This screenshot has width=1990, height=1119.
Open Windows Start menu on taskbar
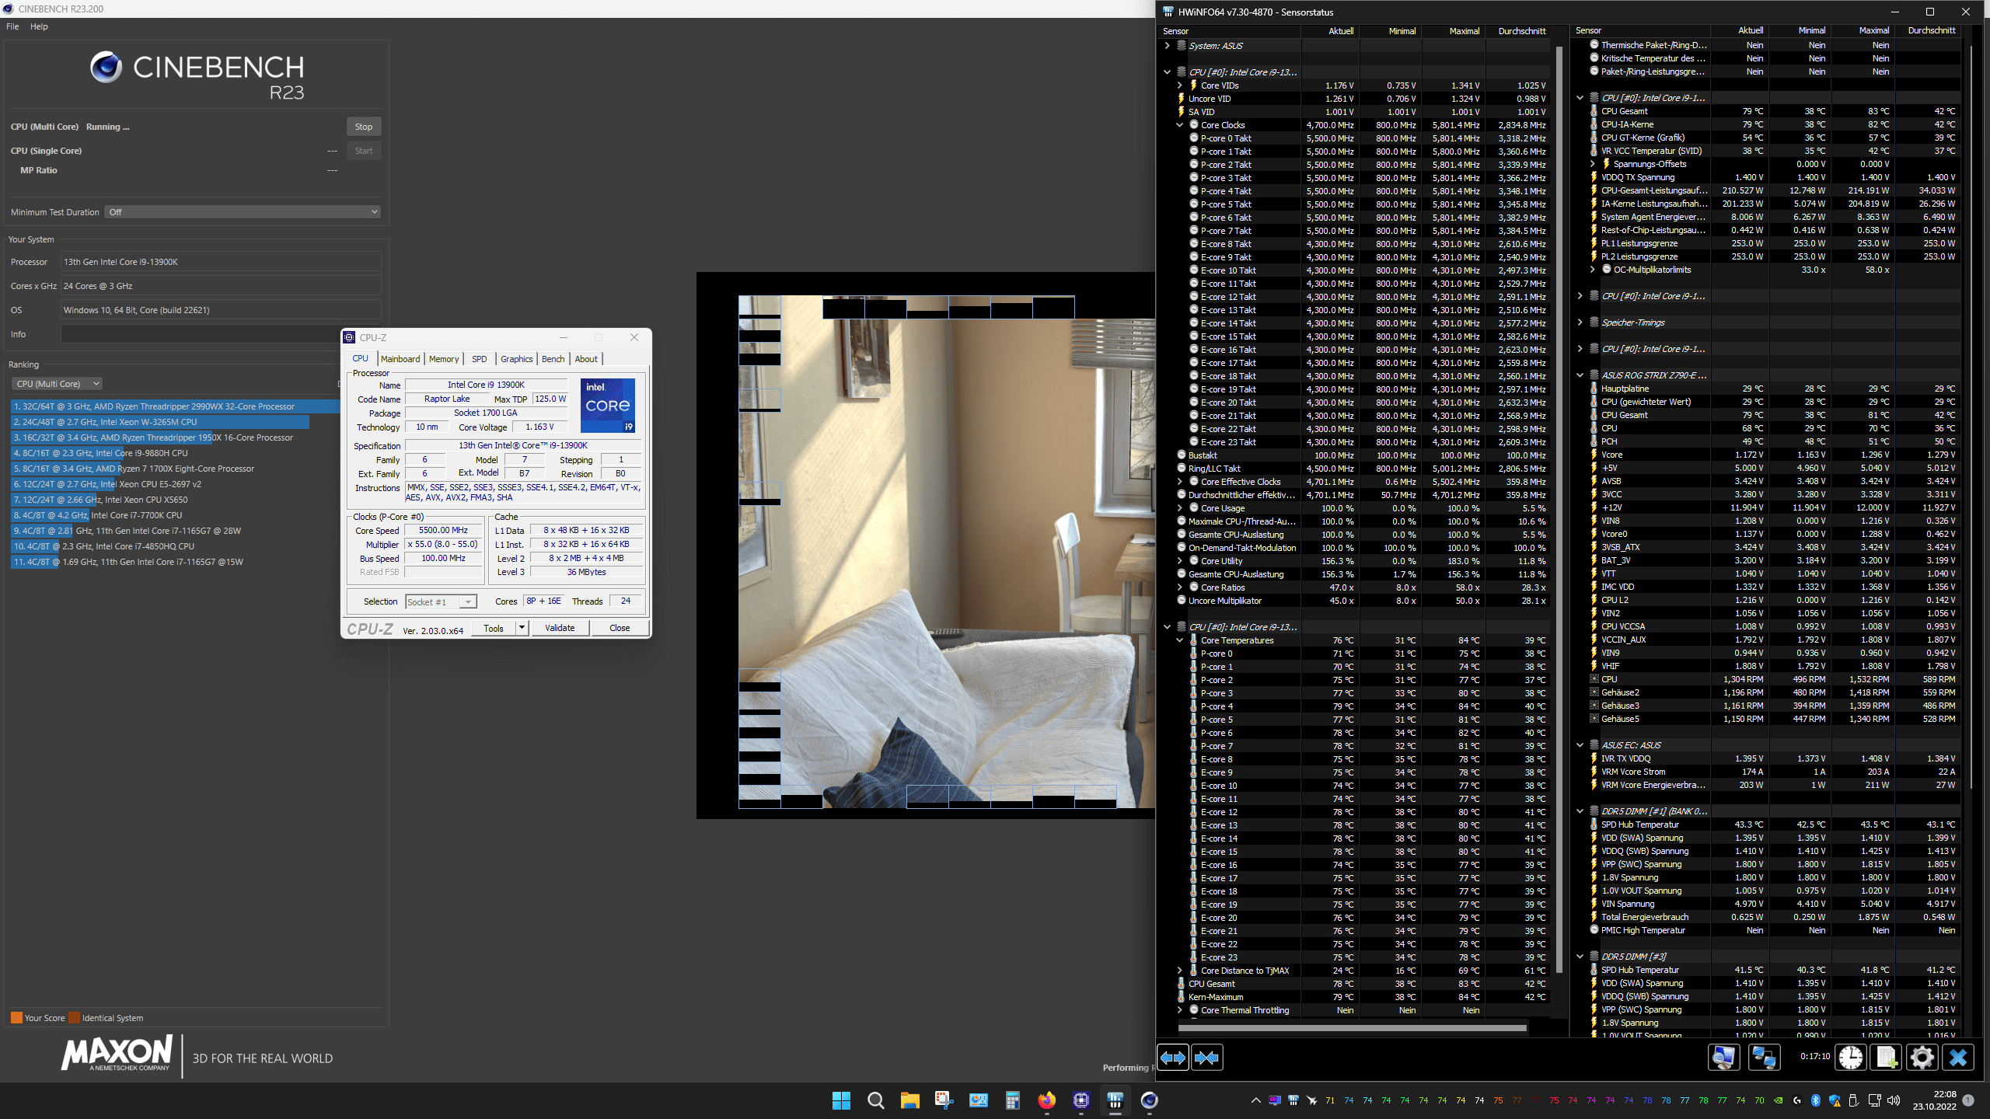[x=841, y=1100]
